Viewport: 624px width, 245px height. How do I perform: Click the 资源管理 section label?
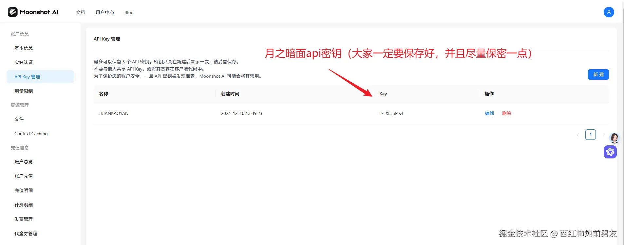(20, 105)
